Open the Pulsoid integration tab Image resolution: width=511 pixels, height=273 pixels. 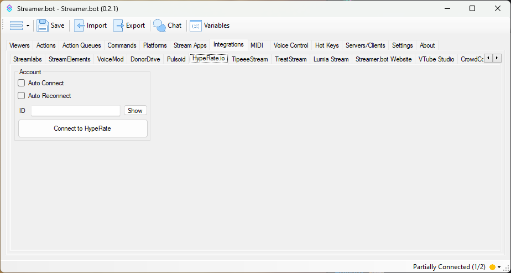176,59
